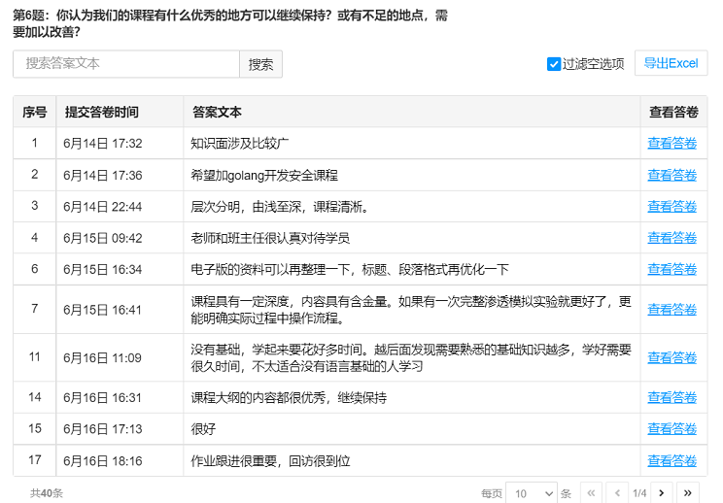The image size is (723, 503).
Task: Click the timestamp 6月16日 18:16
Action: click(102, 460)
